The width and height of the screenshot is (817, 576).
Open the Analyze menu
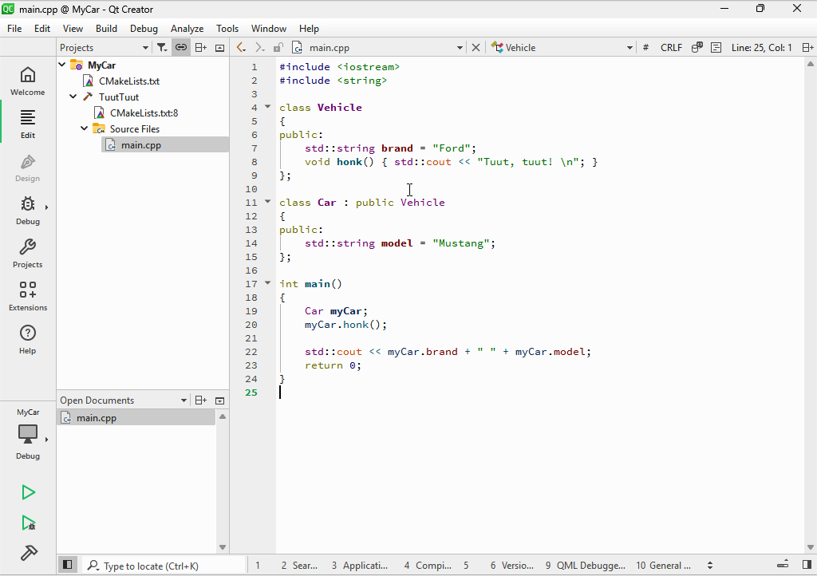click(187, 28)
